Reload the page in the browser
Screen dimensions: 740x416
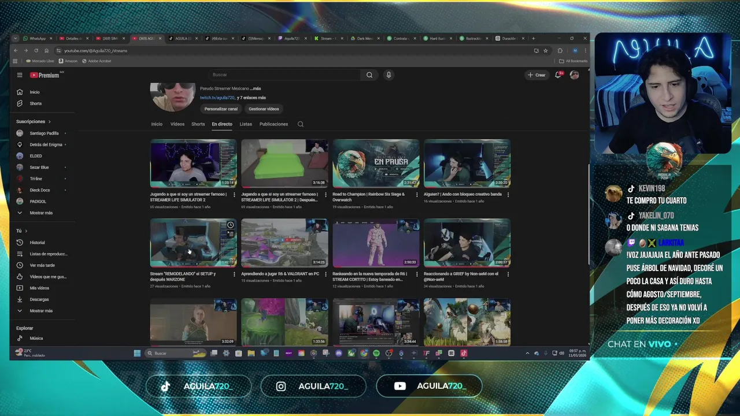[x=36, y=51]
